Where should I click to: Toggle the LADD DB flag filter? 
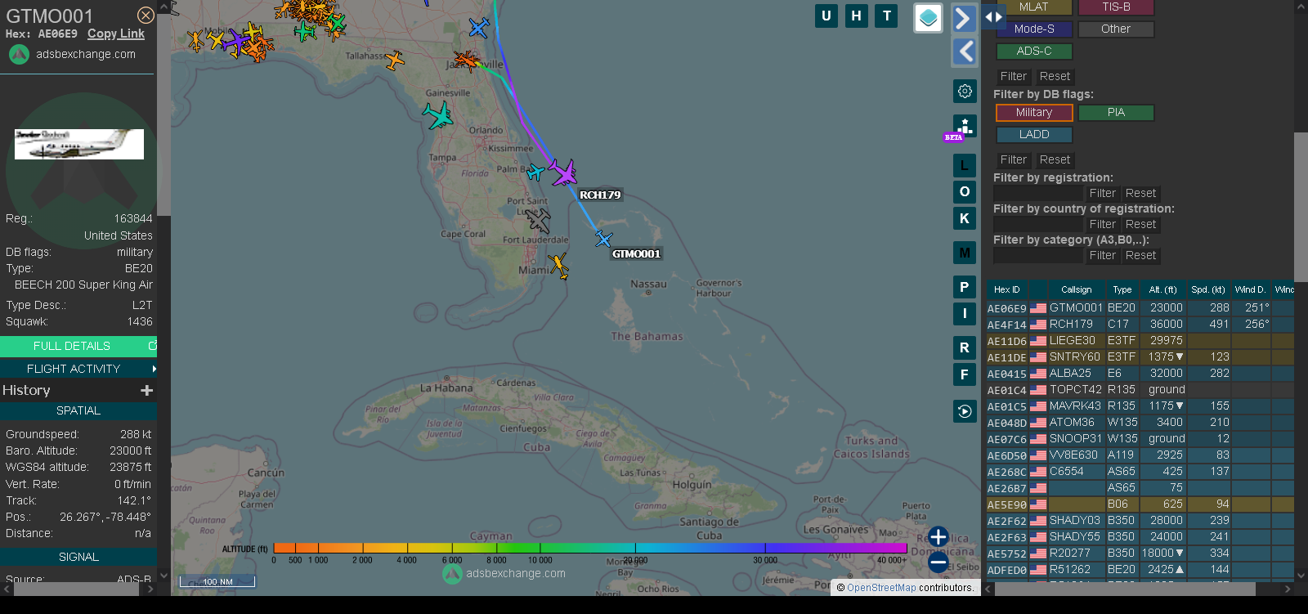[1033, 134]
